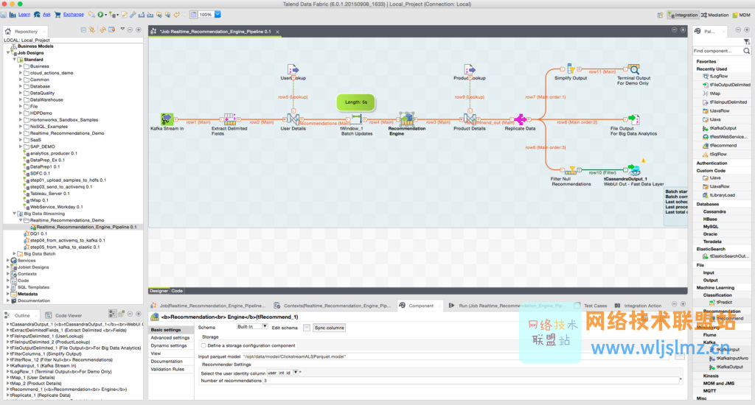Click the palette search magnifier icon

pos(746,51)
